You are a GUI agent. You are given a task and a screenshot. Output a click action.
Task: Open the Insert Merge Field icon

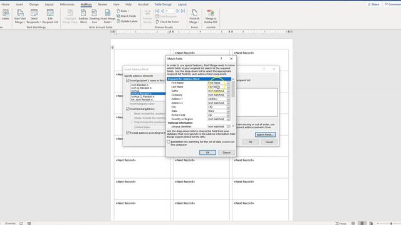click(x=108, y=16)
